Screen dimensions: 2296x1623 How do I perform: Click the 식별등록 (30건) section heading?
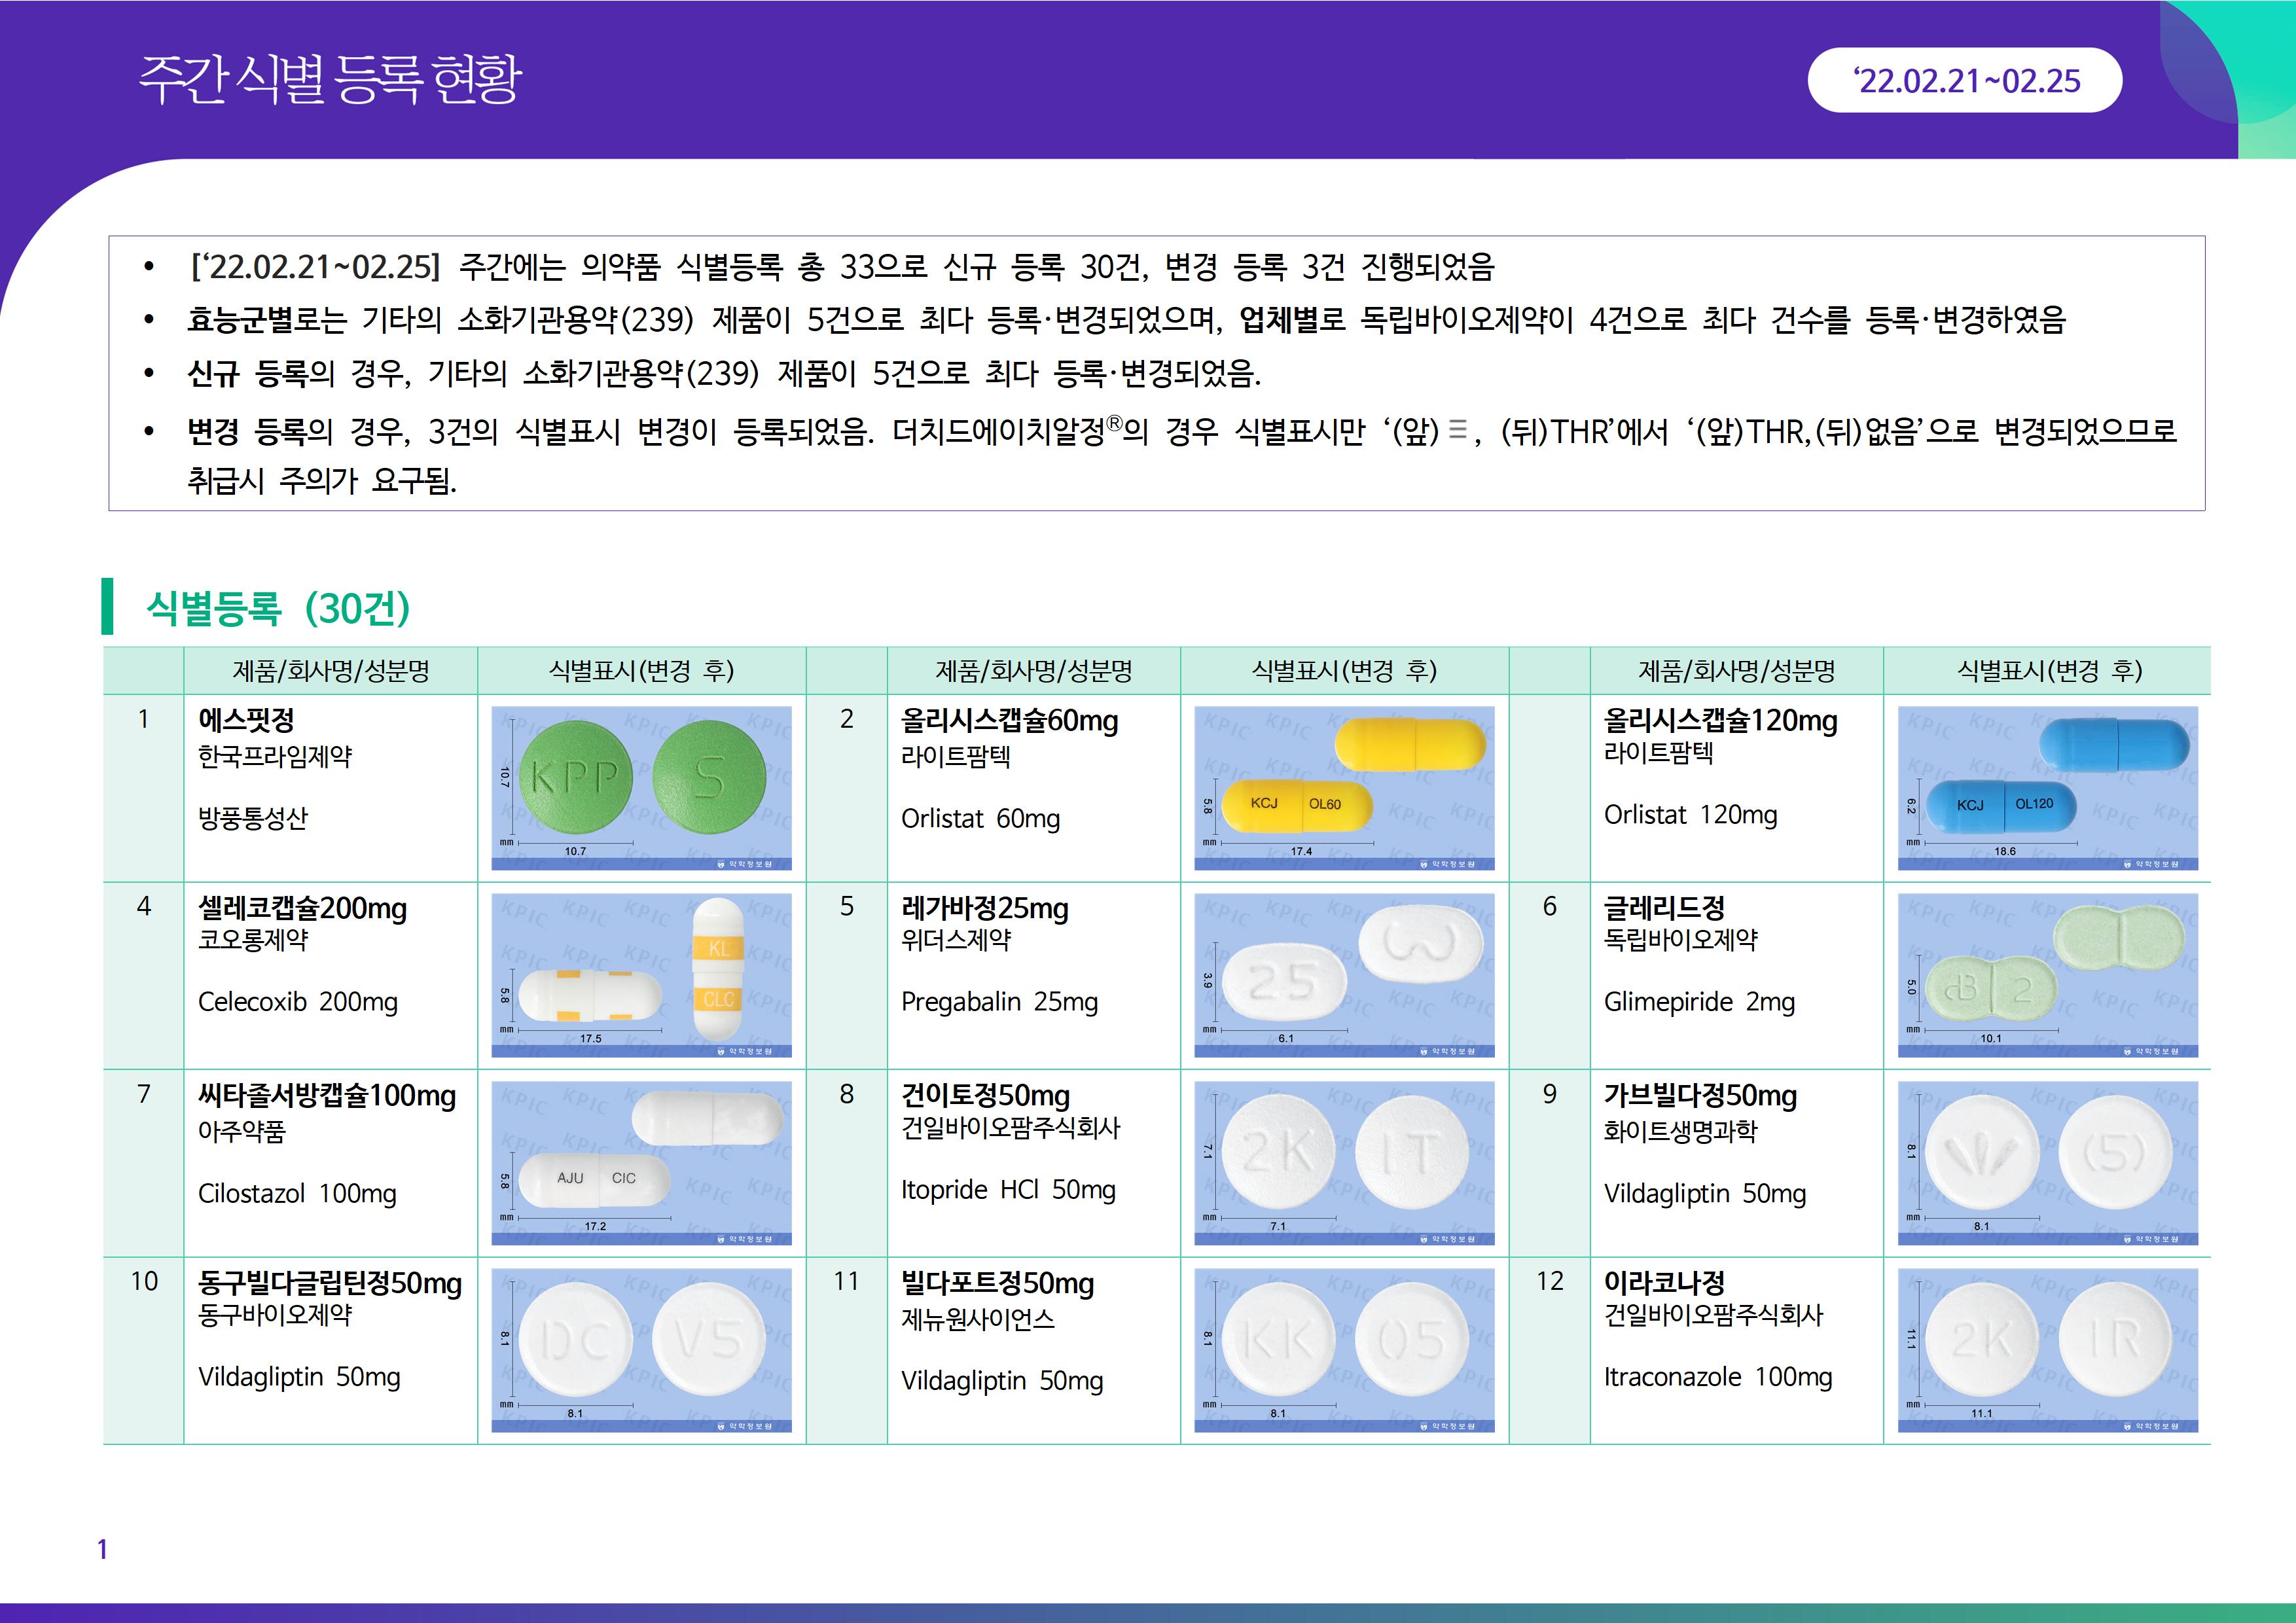click(x=278, y=607)
